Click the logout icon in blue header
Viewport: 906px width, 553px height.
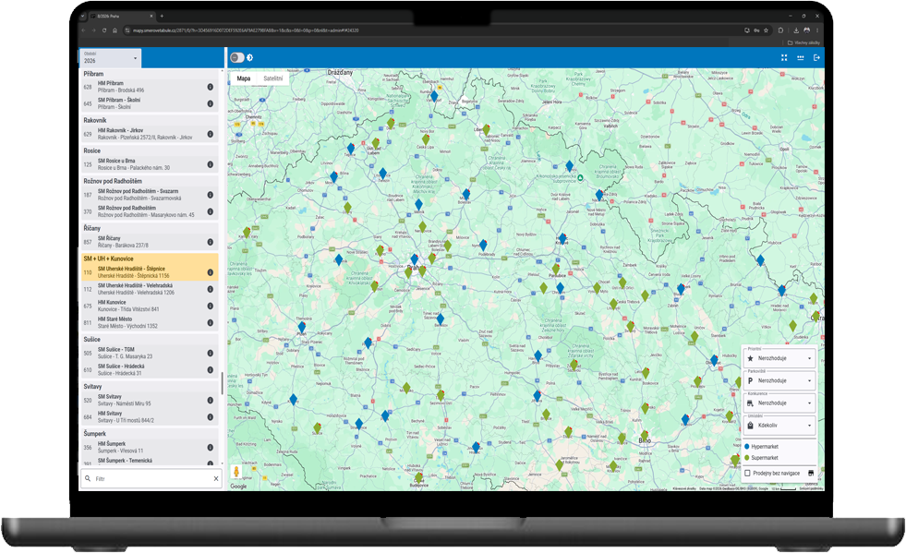click(816, 58)
